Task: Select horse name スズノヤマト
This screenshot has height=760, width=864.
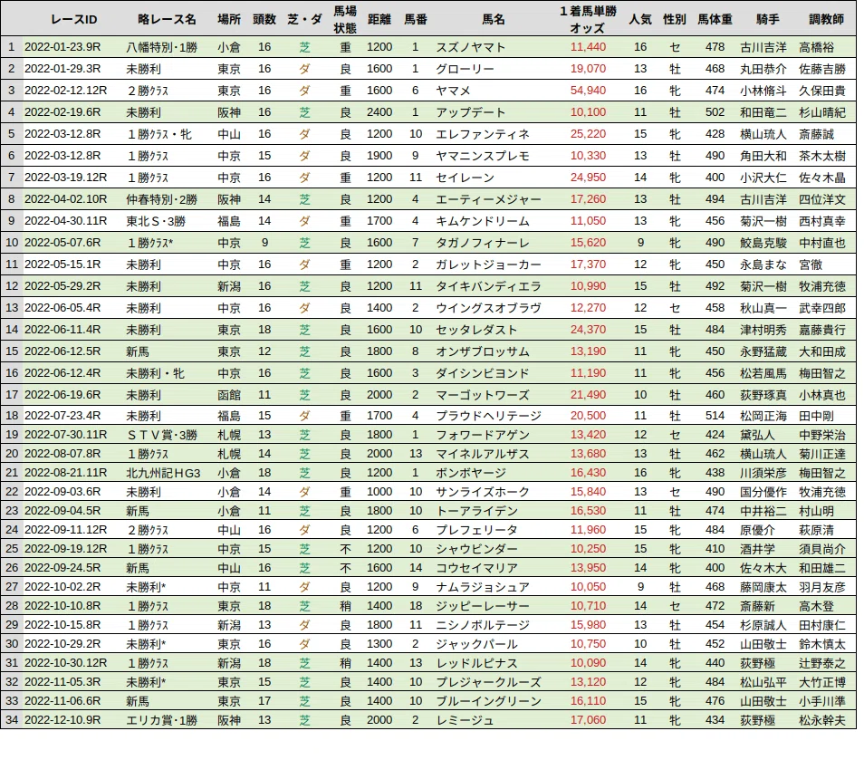Action: click(x=471, y=47)
